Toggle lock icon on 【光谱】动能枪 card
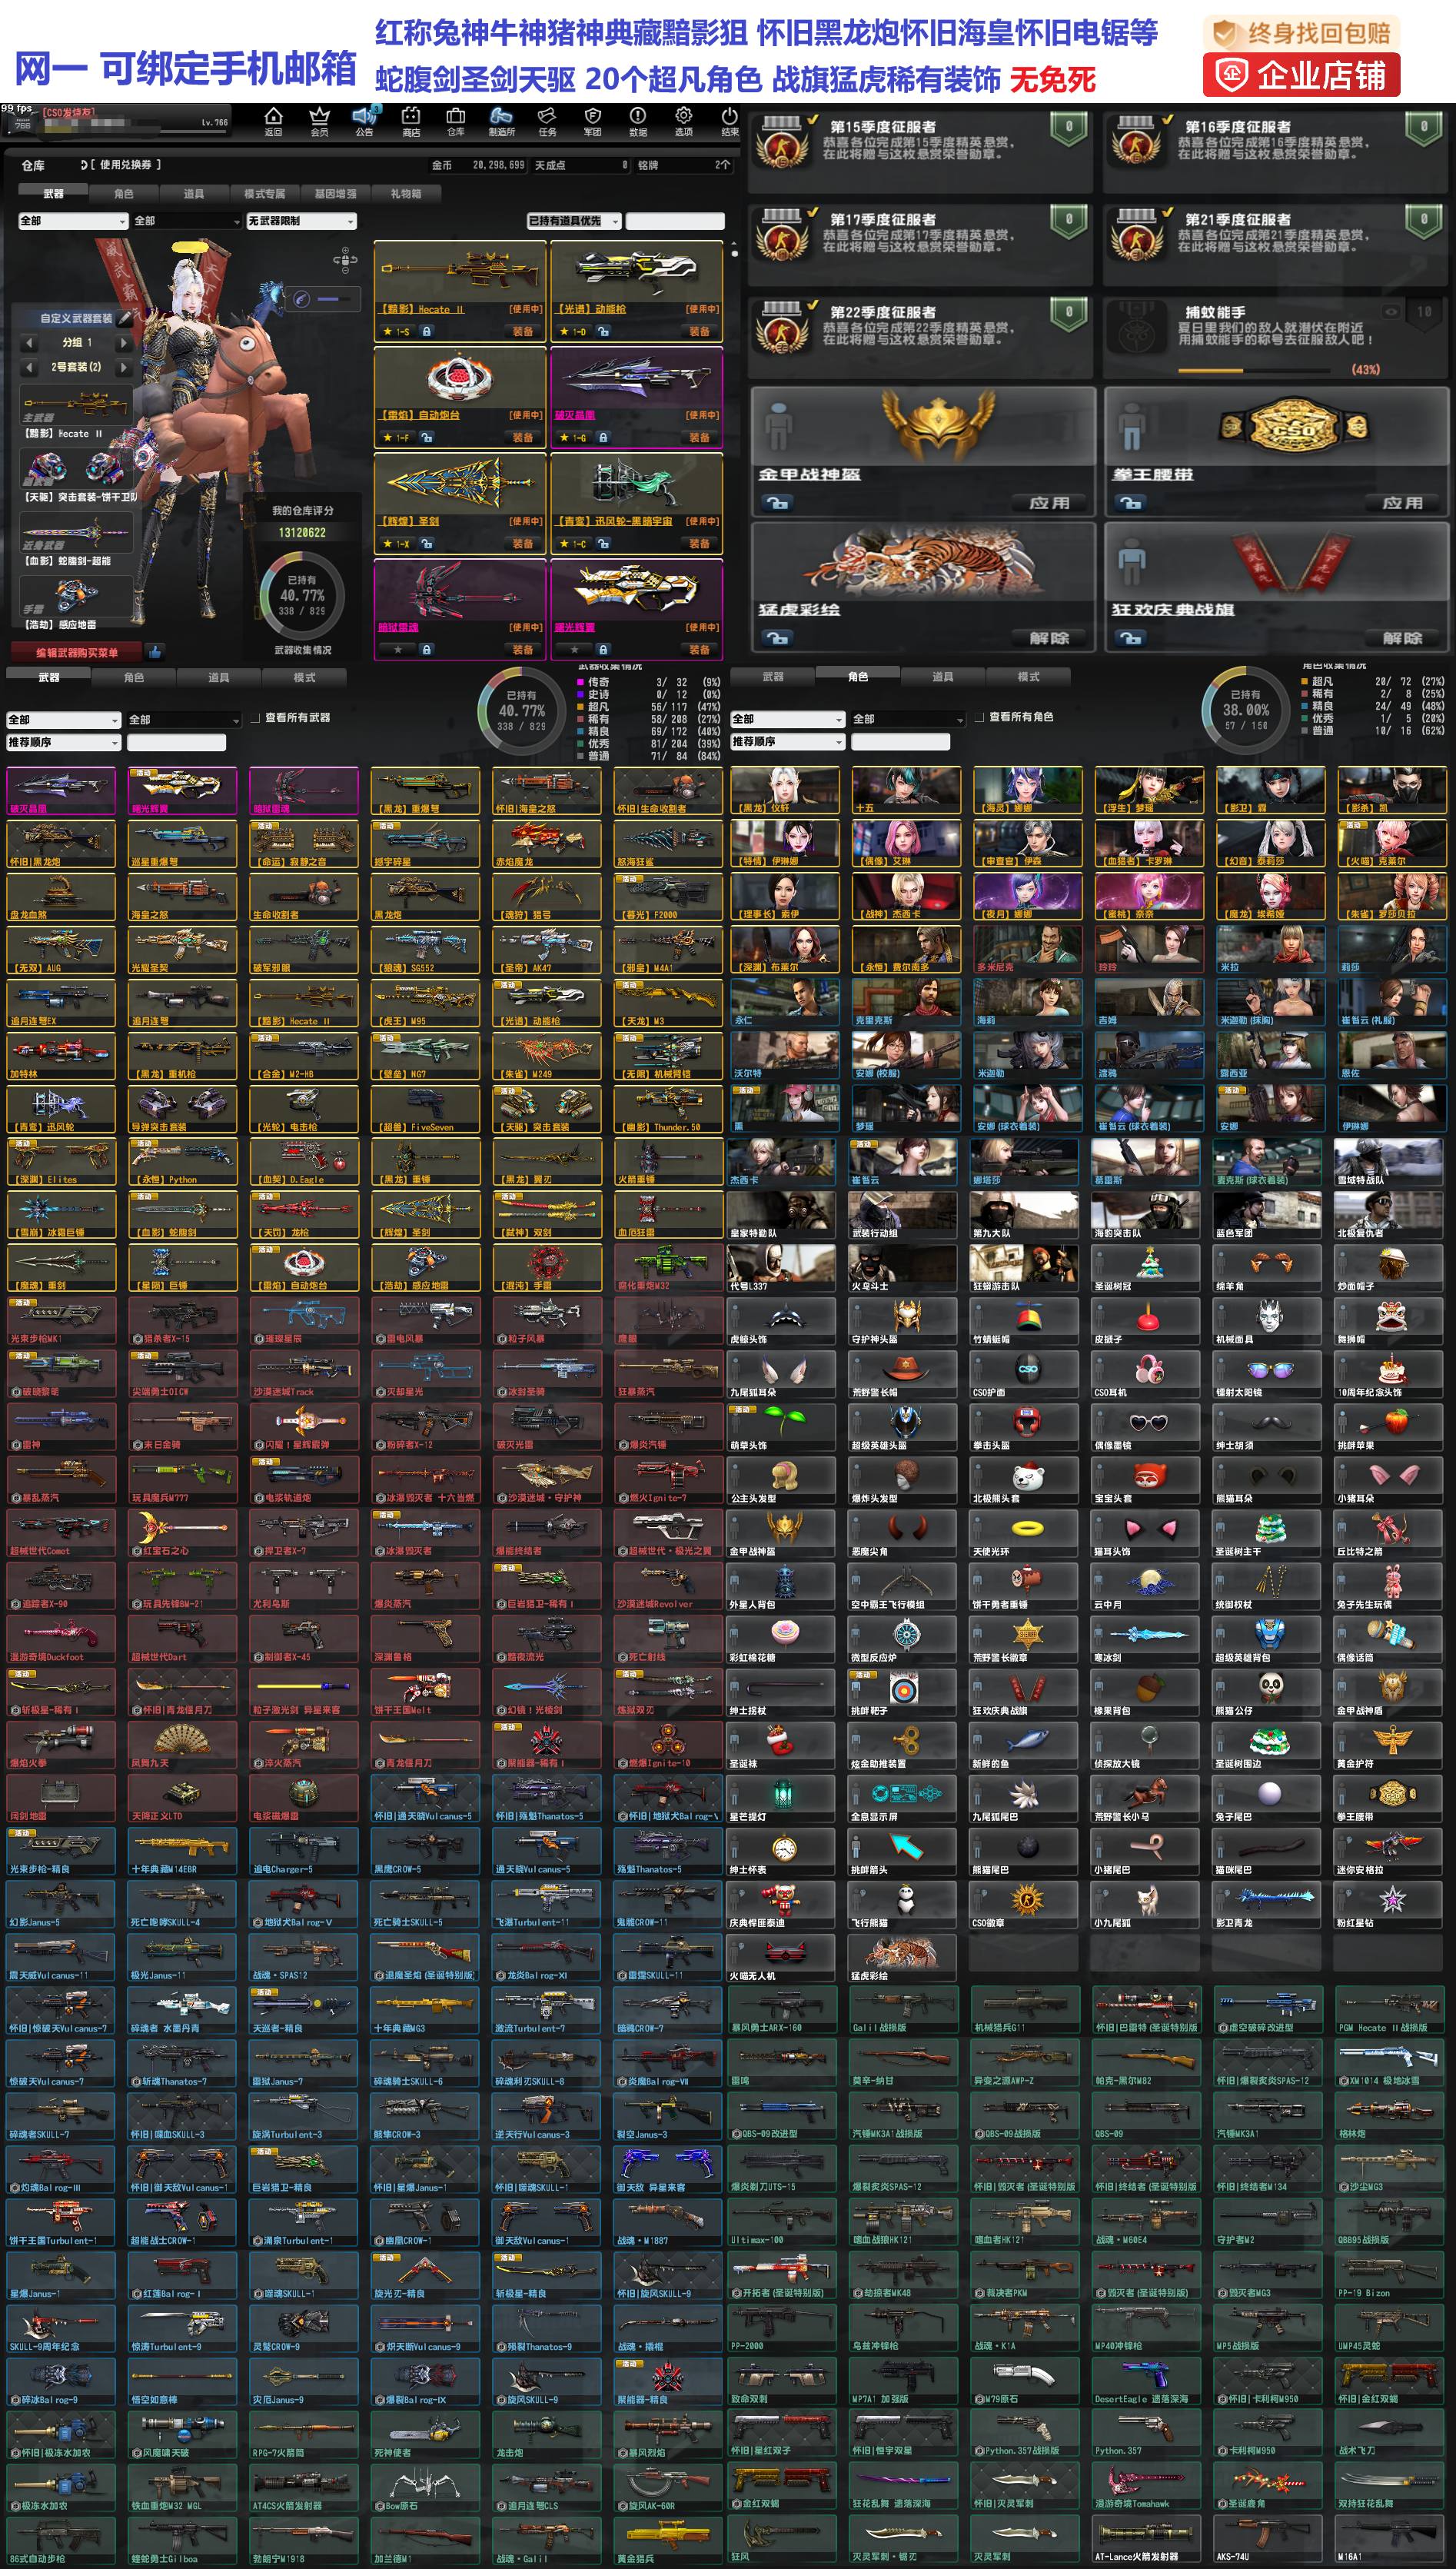1456x2569 pixels. (603, 331)
